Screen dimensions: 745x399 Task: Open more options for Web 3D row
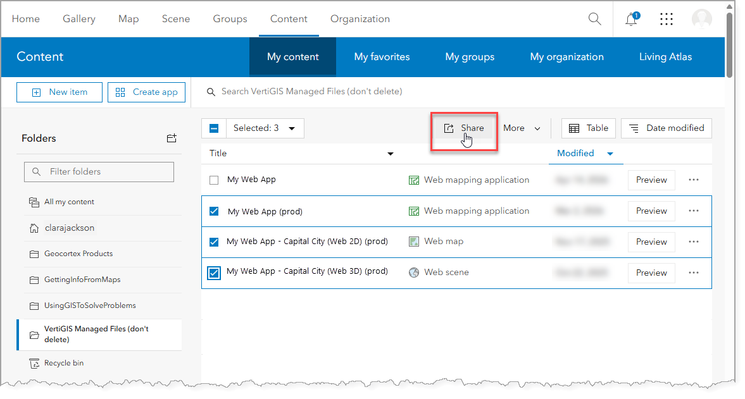(x=694, y=273)
